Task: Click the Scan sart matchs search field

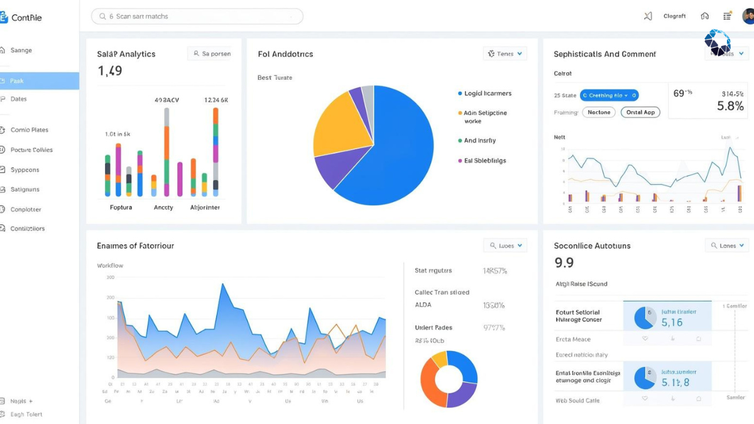Action: 197,16
